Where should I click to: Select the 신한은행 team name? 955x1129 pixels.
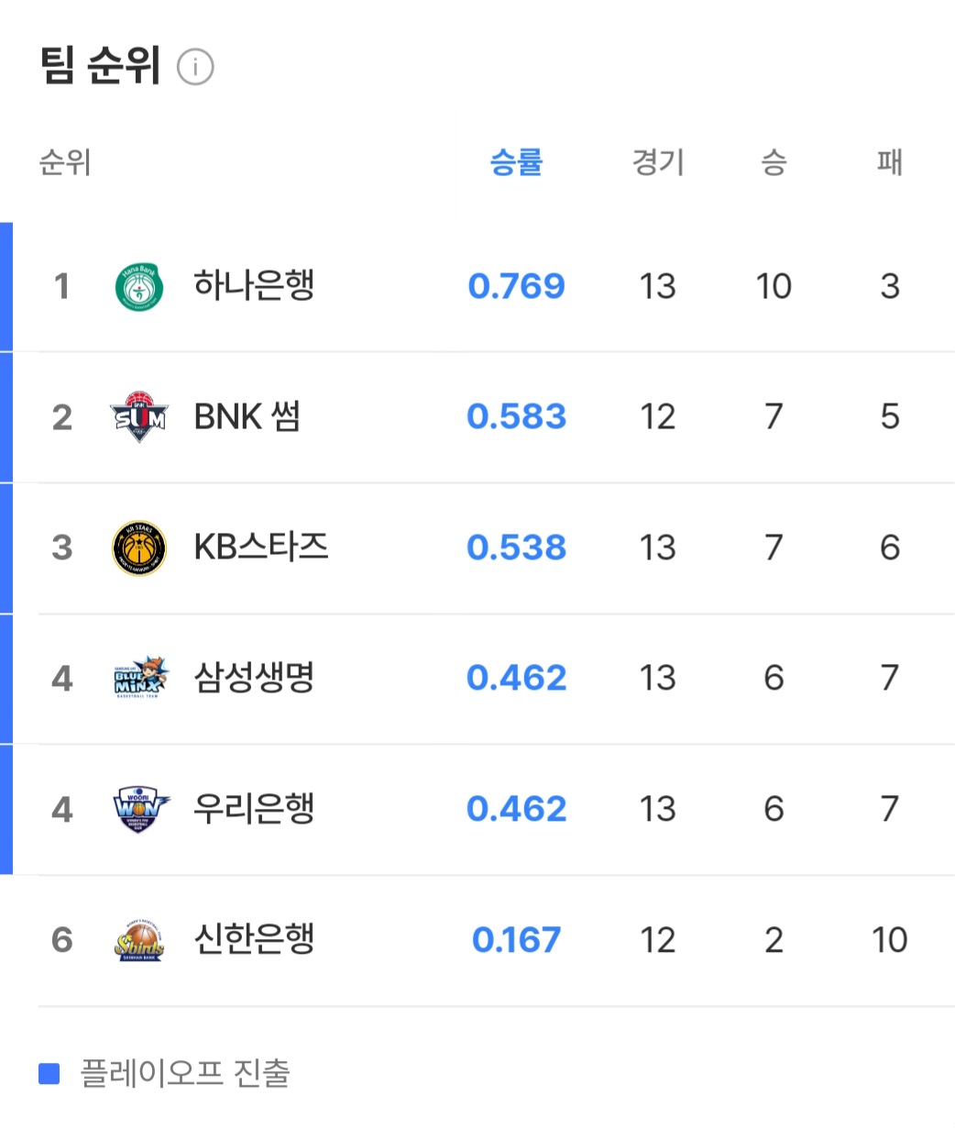[x=254, y=940]
